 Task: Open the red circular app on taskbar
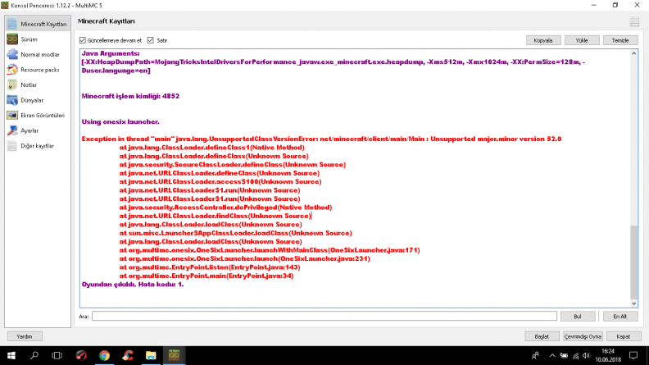point(81,355)
